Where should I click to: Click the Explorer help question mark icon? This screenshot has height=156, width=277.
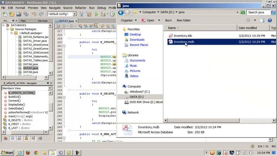270,20
